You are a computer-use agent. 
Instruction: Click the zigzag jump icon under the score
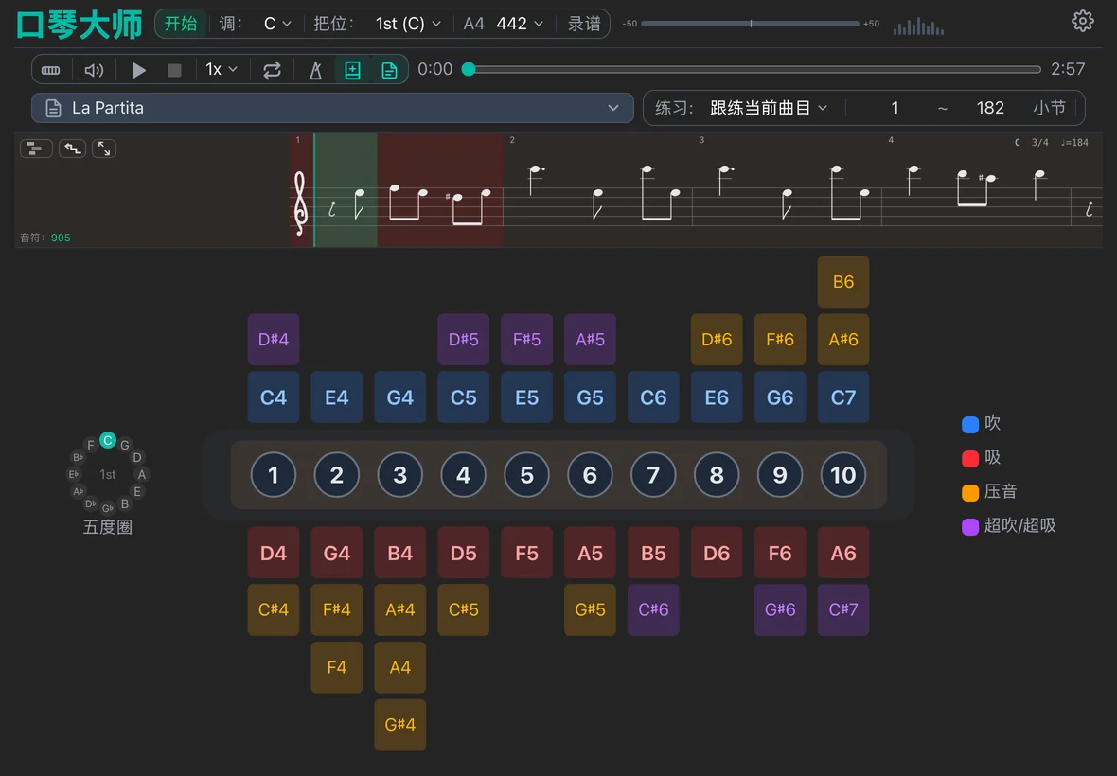72,148
